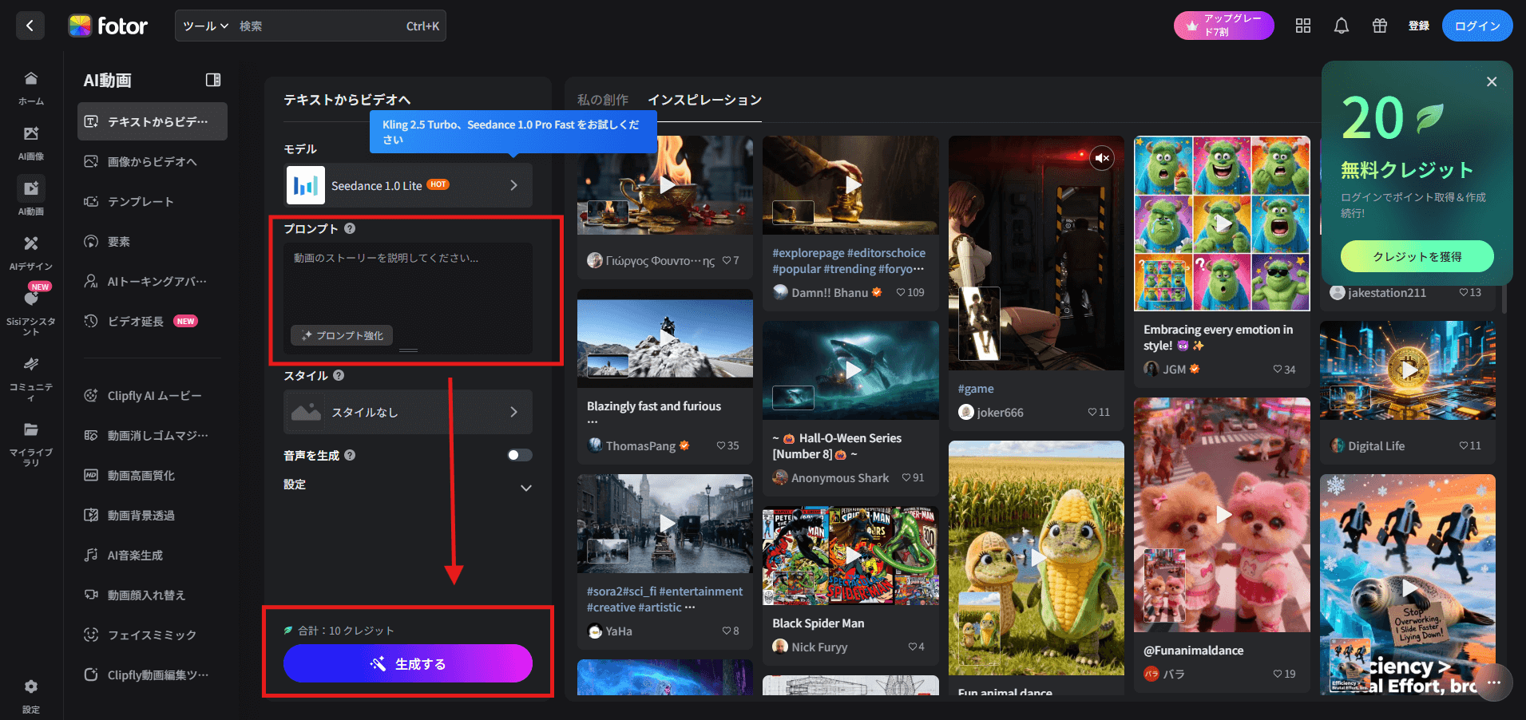Click the notification bell icon
Viewport: 1526px width, 720px height.
click(1342, 26)
